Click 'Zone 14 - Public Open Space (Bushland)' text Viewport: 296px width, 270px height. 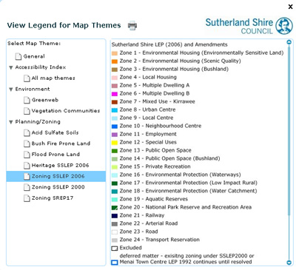click(169, 158)
